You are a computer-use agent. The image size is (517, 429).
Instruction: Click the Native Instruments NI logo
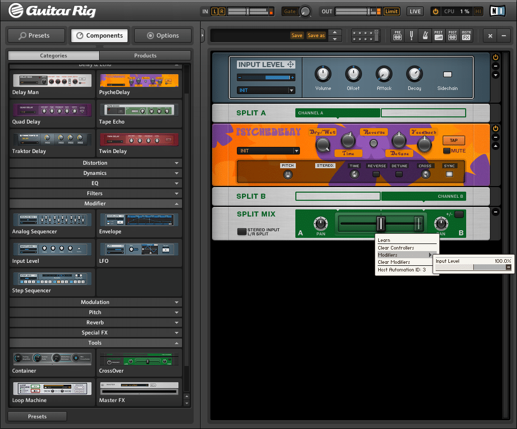(x=497, y=11)
